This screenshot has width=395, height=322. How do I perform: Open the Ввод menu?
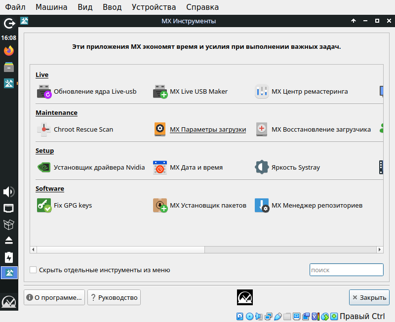click(x=112, y=7)
